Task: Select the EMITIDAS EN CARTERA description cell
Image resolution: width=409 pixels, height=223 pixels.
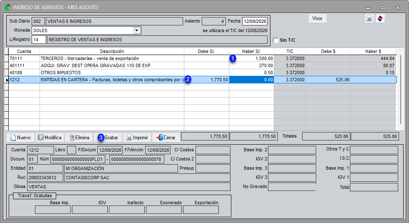Action: click(112, 80)
